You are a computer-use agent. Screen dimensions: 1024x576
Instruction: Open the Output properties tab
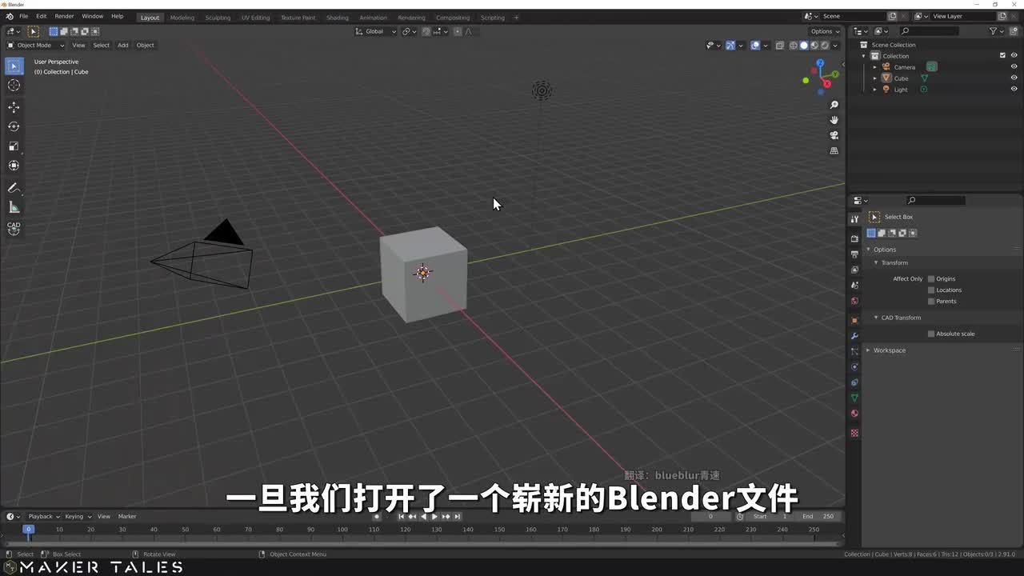[x=854, y=254]
